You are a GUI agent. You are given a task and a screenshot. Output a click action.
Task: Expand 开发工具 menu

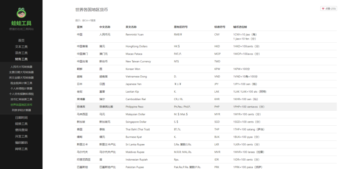click(x=22, y=136)
